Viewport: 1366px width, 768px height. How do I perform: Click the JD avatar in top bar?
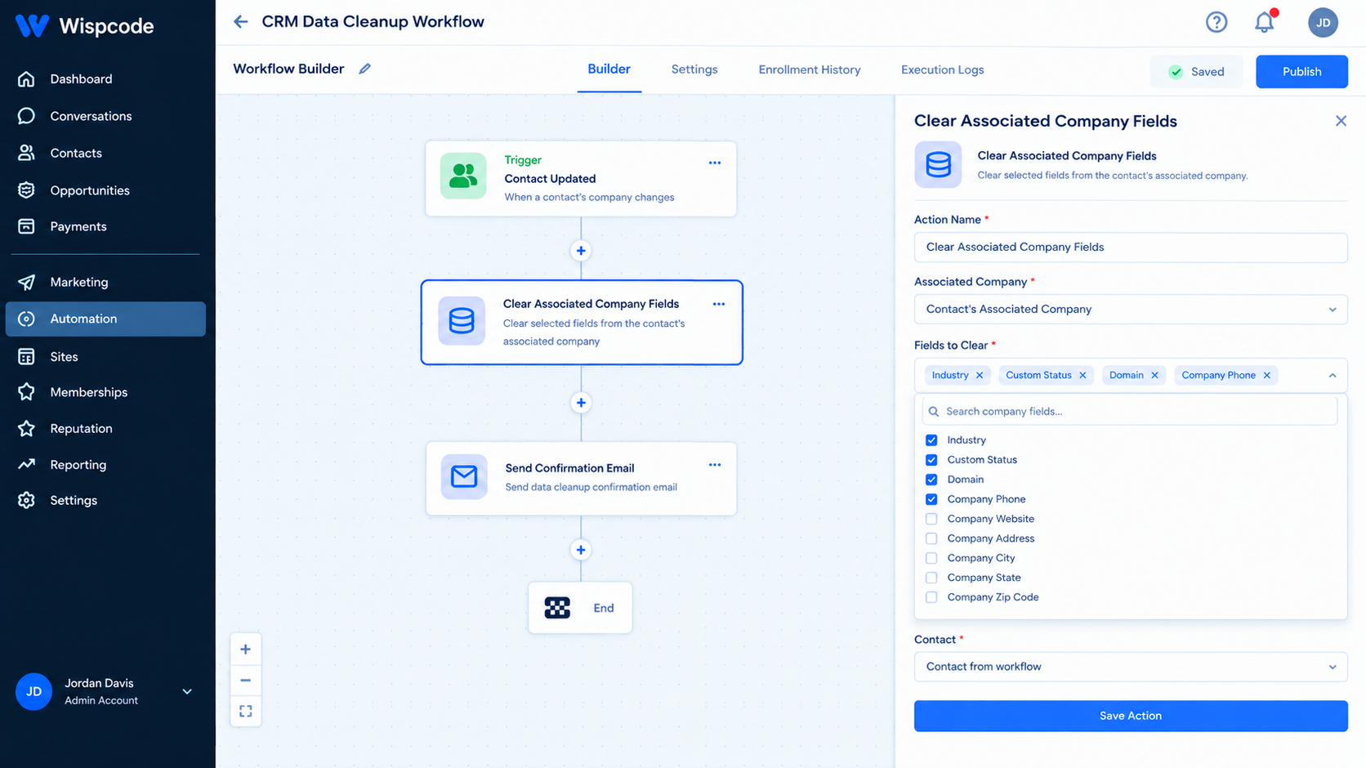click(x=1323, y=22)
